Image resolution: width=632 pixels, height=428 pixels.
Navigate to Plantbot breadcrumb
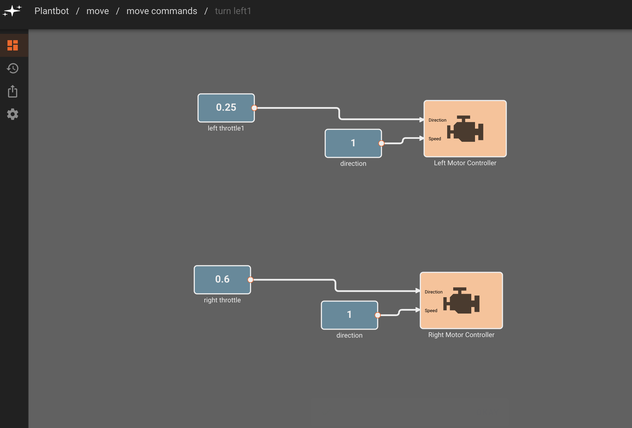52,11
